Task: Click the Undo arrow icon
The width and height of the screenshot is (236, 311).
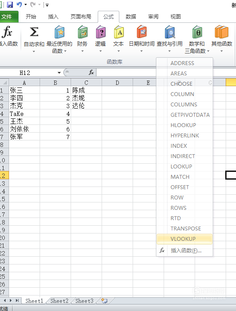Action: point(19,5)
